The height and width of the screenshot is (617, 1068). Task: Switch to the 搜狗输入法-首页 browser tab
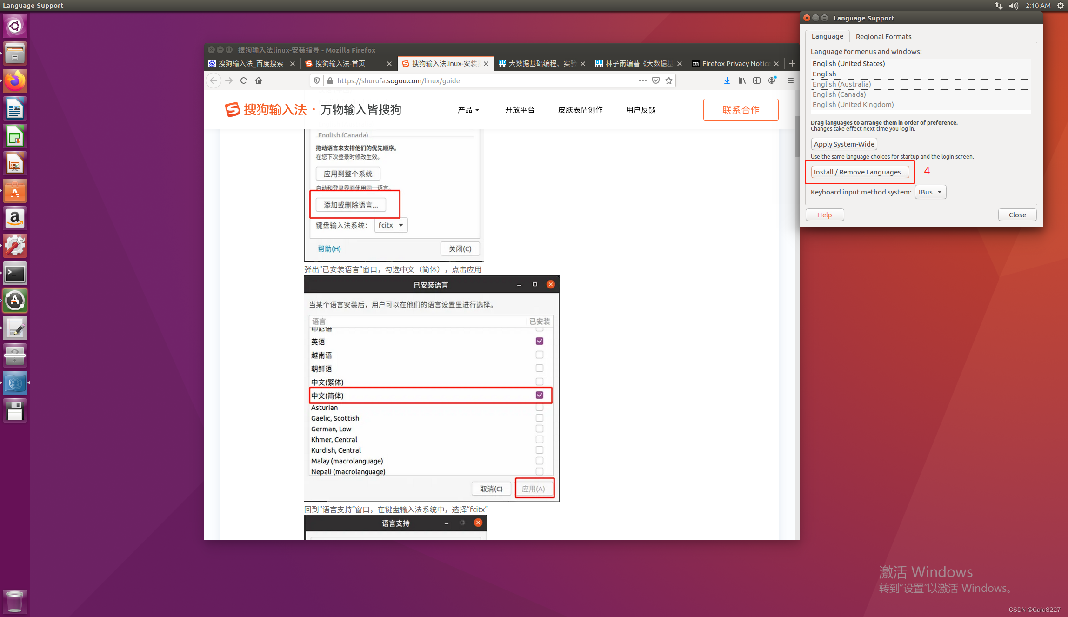[340, 63]
